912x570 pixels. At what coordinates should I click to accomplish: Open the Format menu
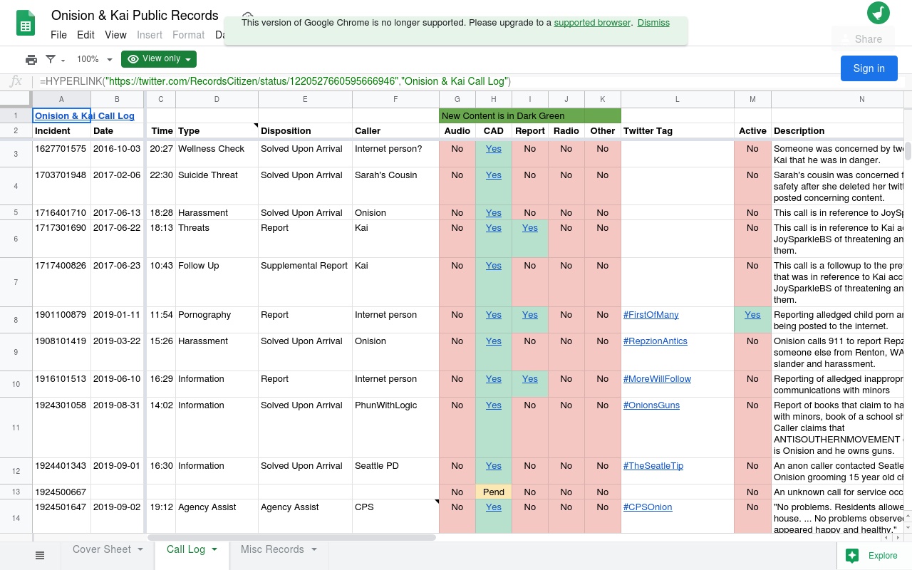(189, 34)
